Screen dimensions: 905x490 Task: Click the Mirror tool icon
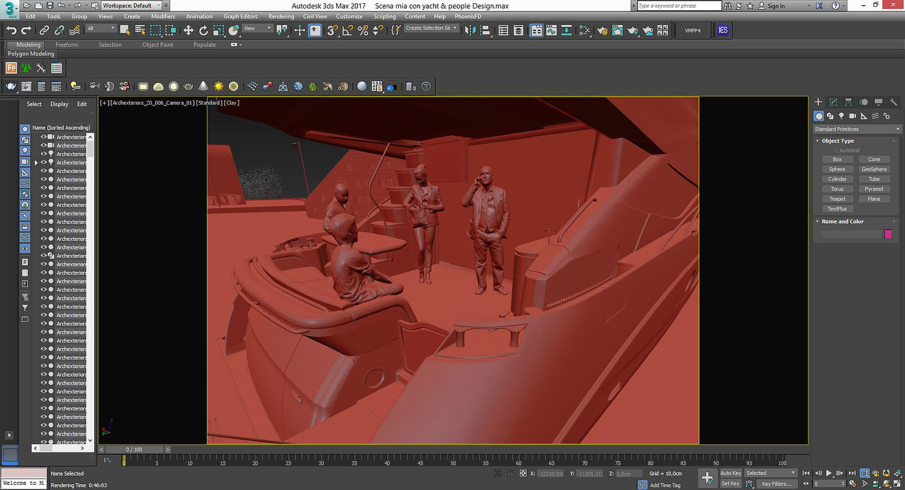pyautogui.click(x=470, y=30)
